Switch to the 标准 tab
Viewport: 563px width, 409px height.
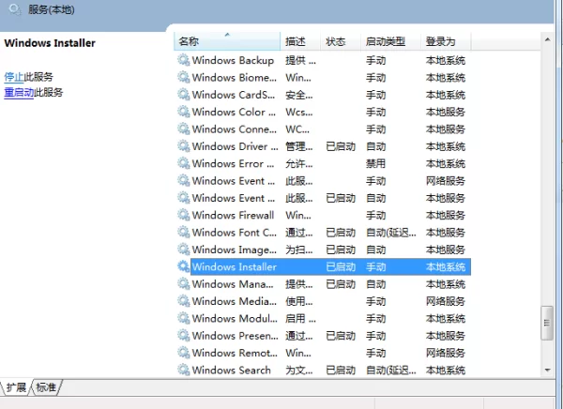tap(47, 387)
